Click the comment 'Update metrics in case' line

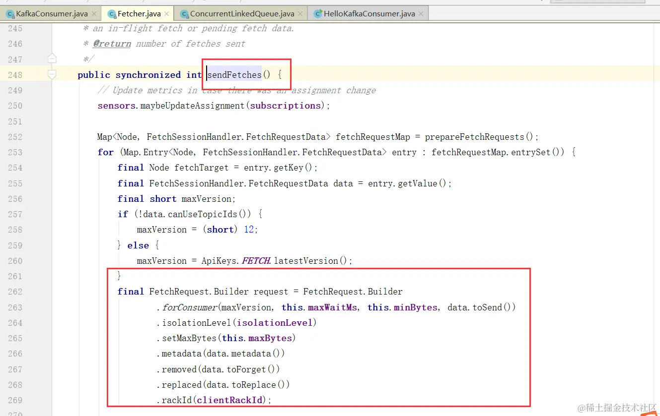tap(237, 90)
